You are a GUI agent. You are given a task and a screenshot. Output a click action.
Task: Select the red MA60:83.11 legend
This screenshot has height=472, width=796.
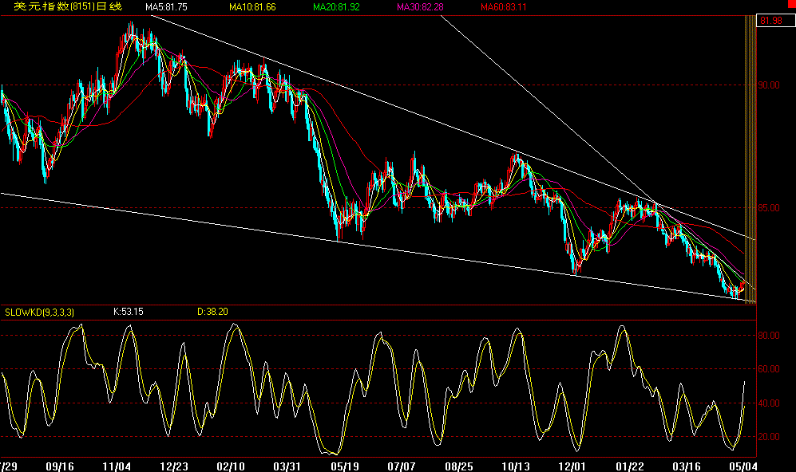pyautogui.click(x=503, y=7)
